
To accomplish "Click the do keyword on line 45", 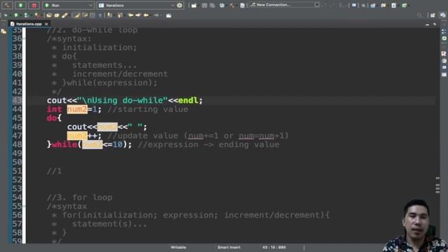I will [x=52, y=118].
